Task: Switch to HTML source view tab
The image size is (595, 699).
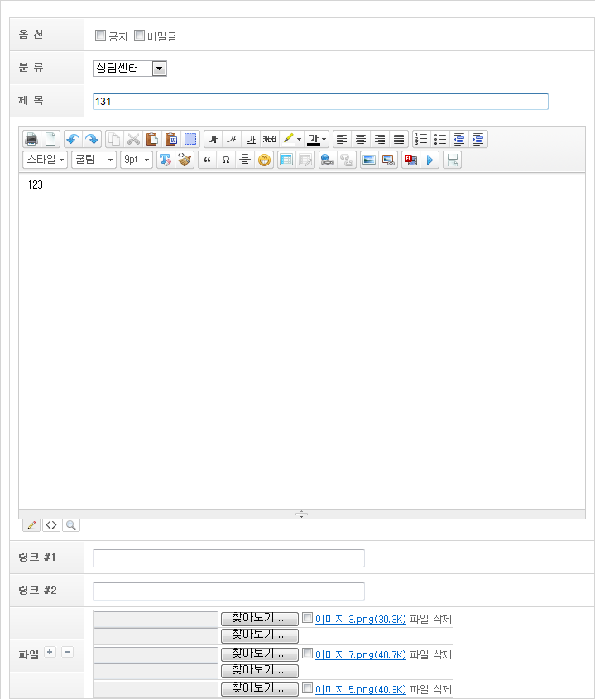Action: (51, 524)
